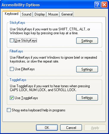
Task: Open ToggleKeys Settings
Action: [x=87, y=98]
